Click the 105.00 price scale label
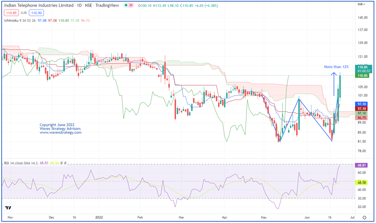 click(x=362, y=87)
